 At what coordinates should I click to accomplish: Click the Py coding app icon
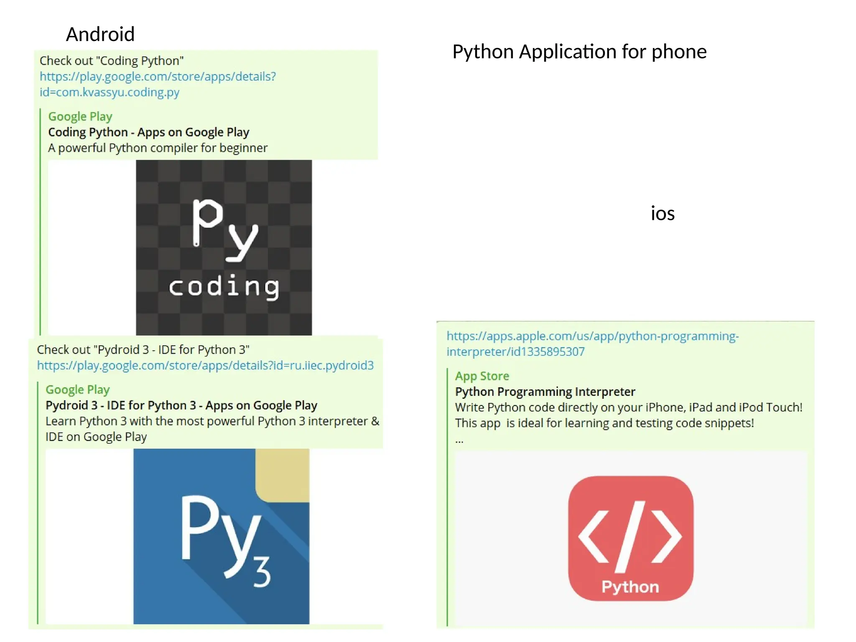(224, 247)
